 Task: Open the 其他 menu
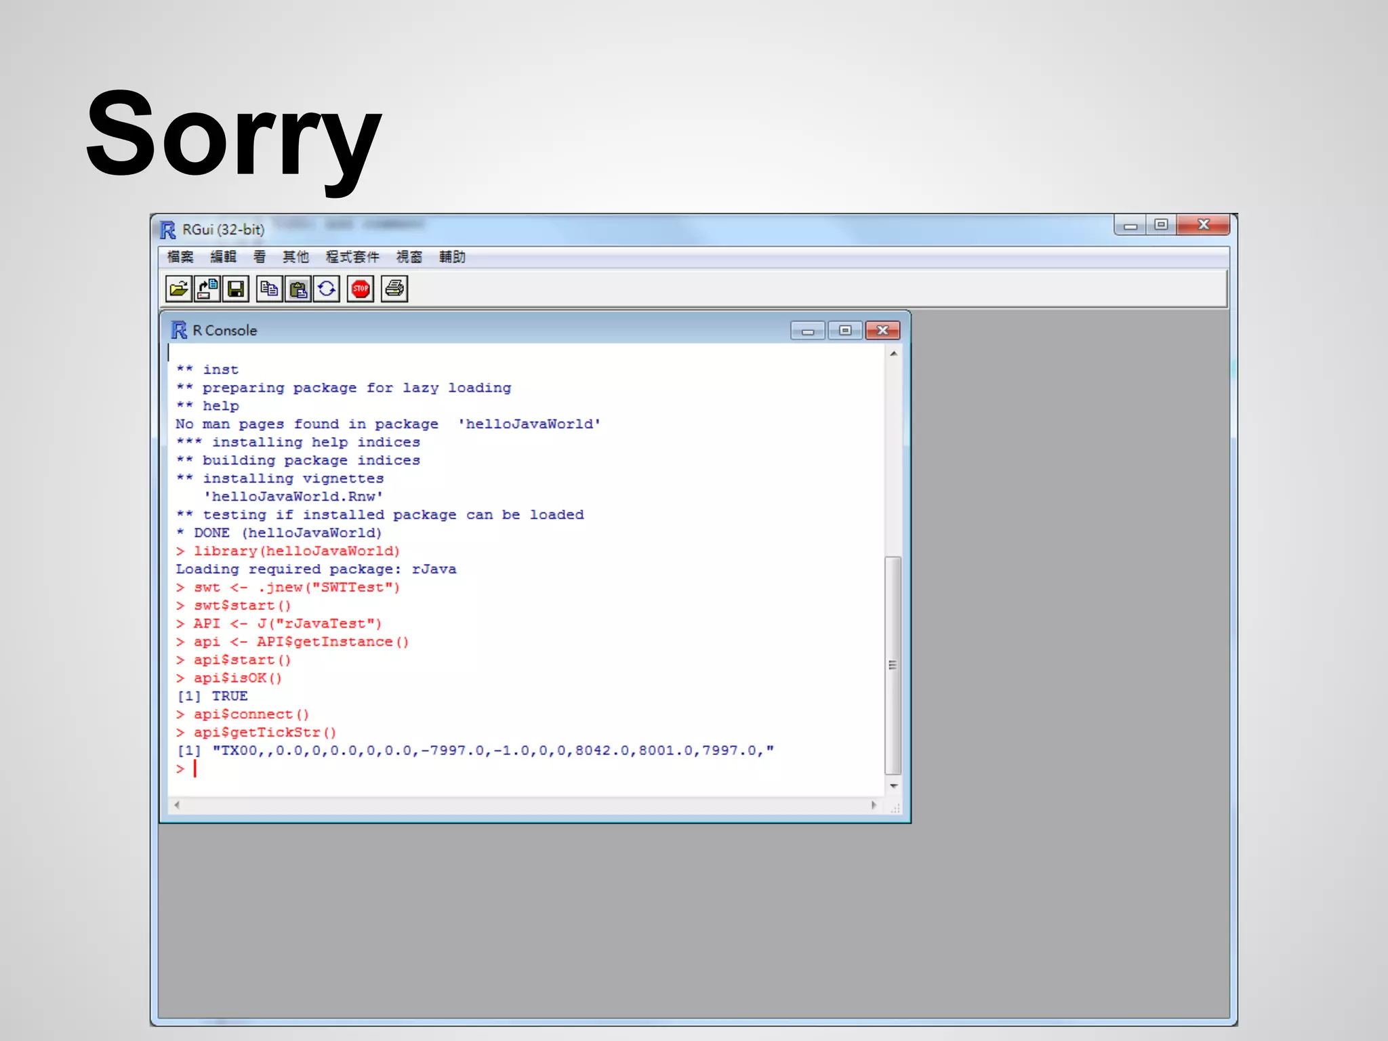pyautogui.click(x=295, y=257)
